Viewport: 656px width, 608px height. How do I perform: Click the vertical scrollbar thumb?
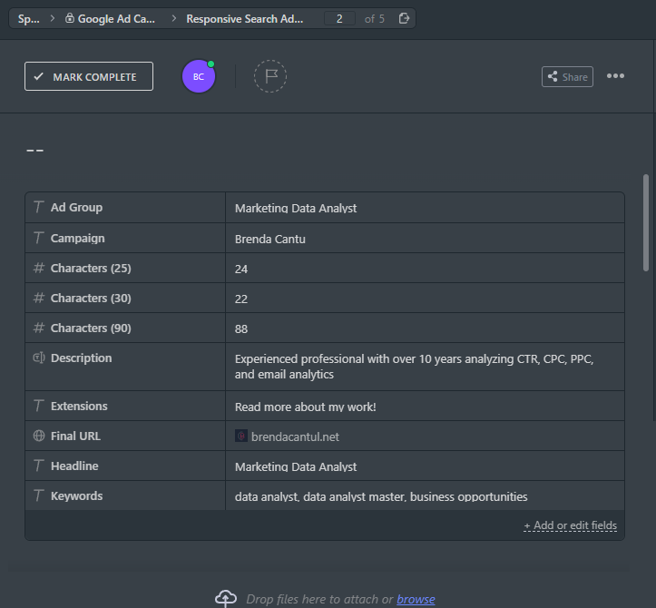click(x=646, y=222)
